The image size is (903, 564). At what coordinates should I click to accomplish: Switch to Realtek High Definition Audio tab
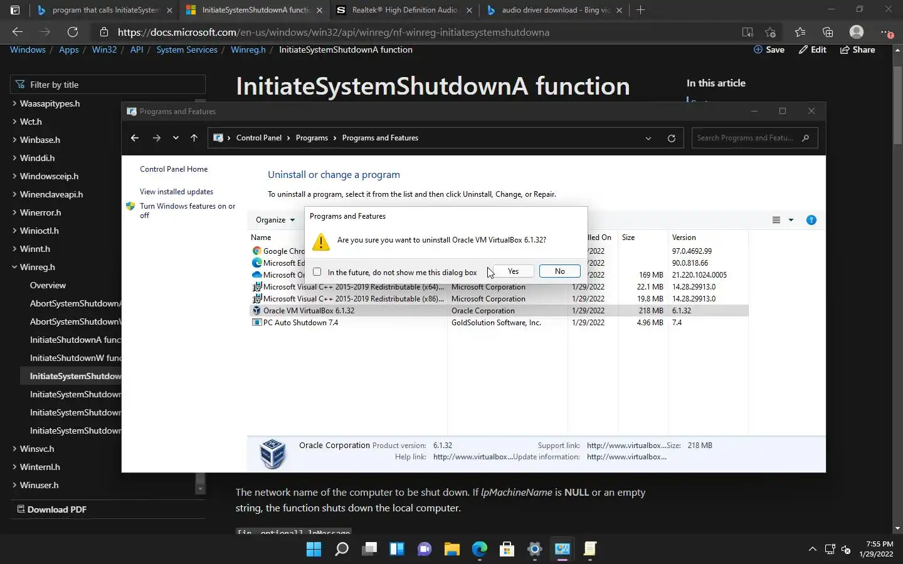[404, 10]
